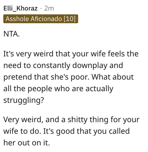This screenshot has height=152, width=148.
Task: Click the line starting "It's very weird"
Action: point(71,54)
